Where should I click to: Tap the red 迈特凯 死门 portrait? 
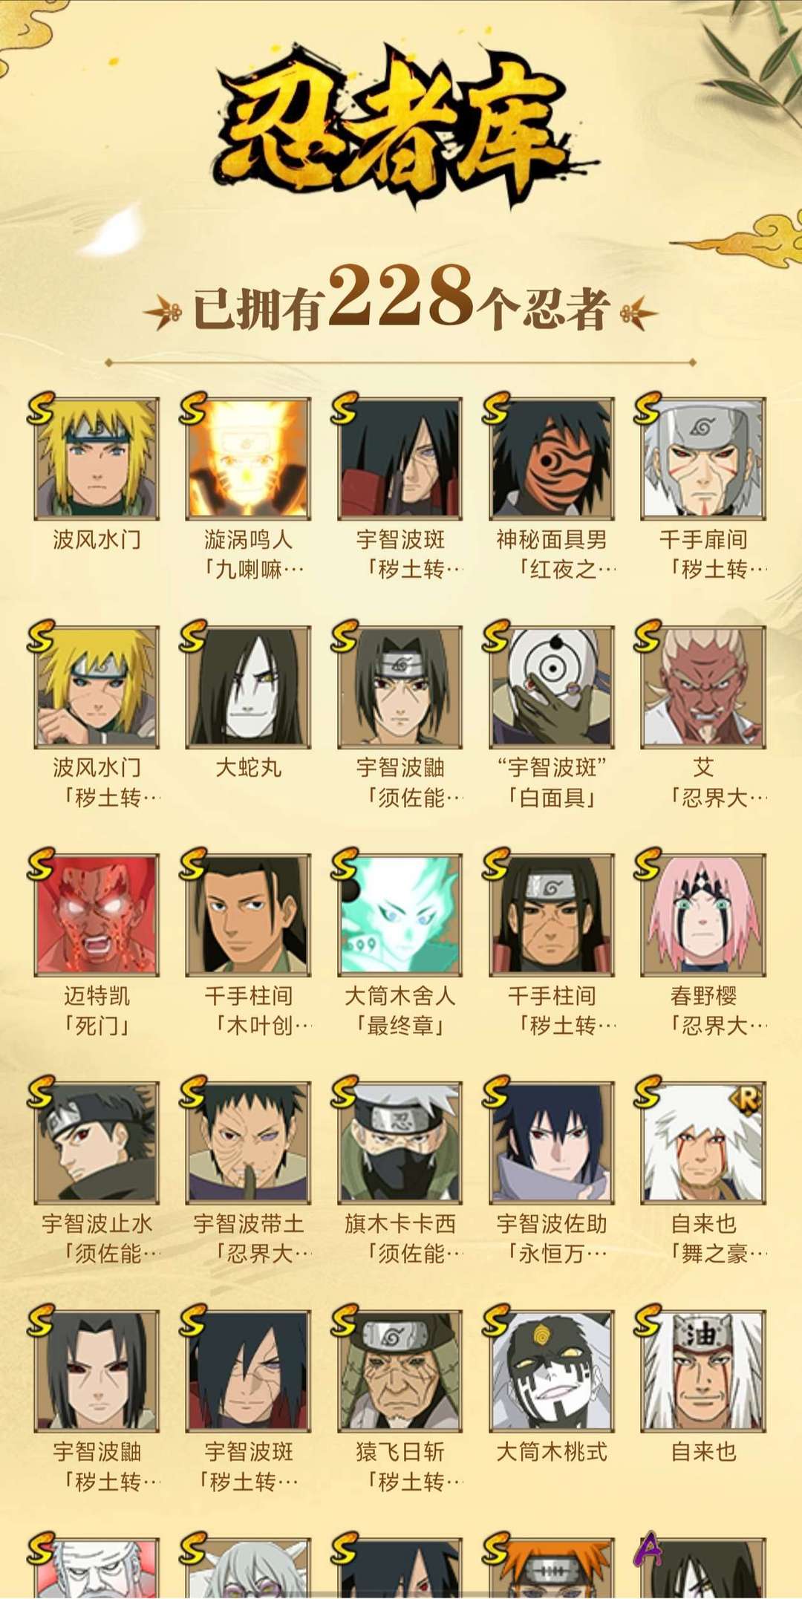[x=97, y=915]
